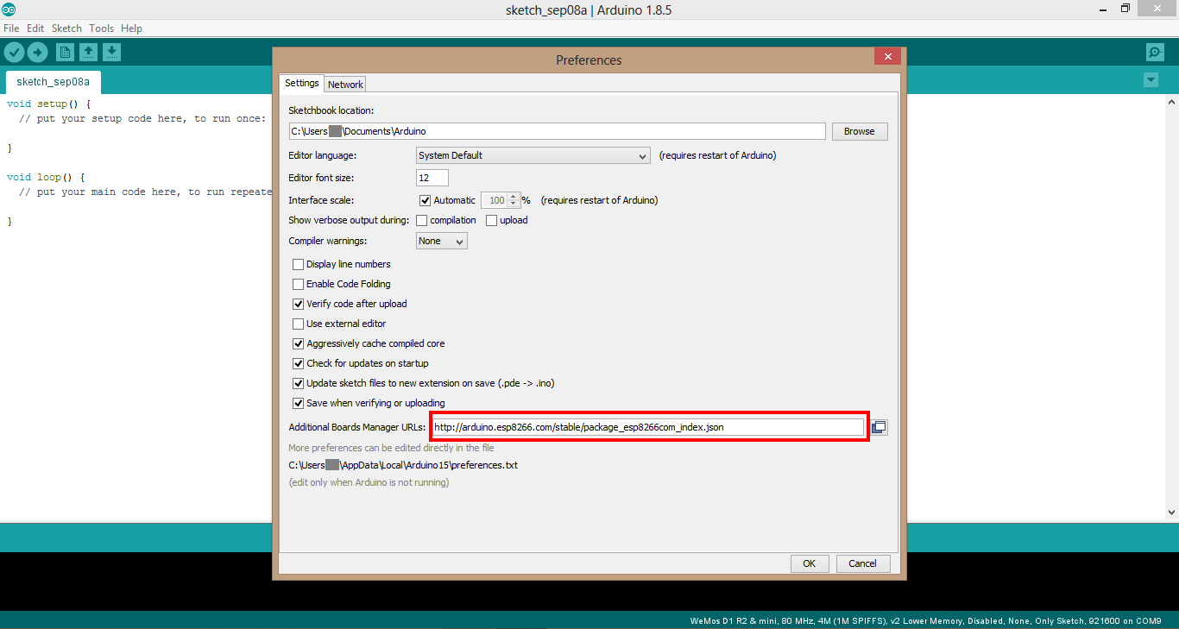Open the Serial Monitor icon
The width and height of the screenshot is (1179, 629).
1155,53
